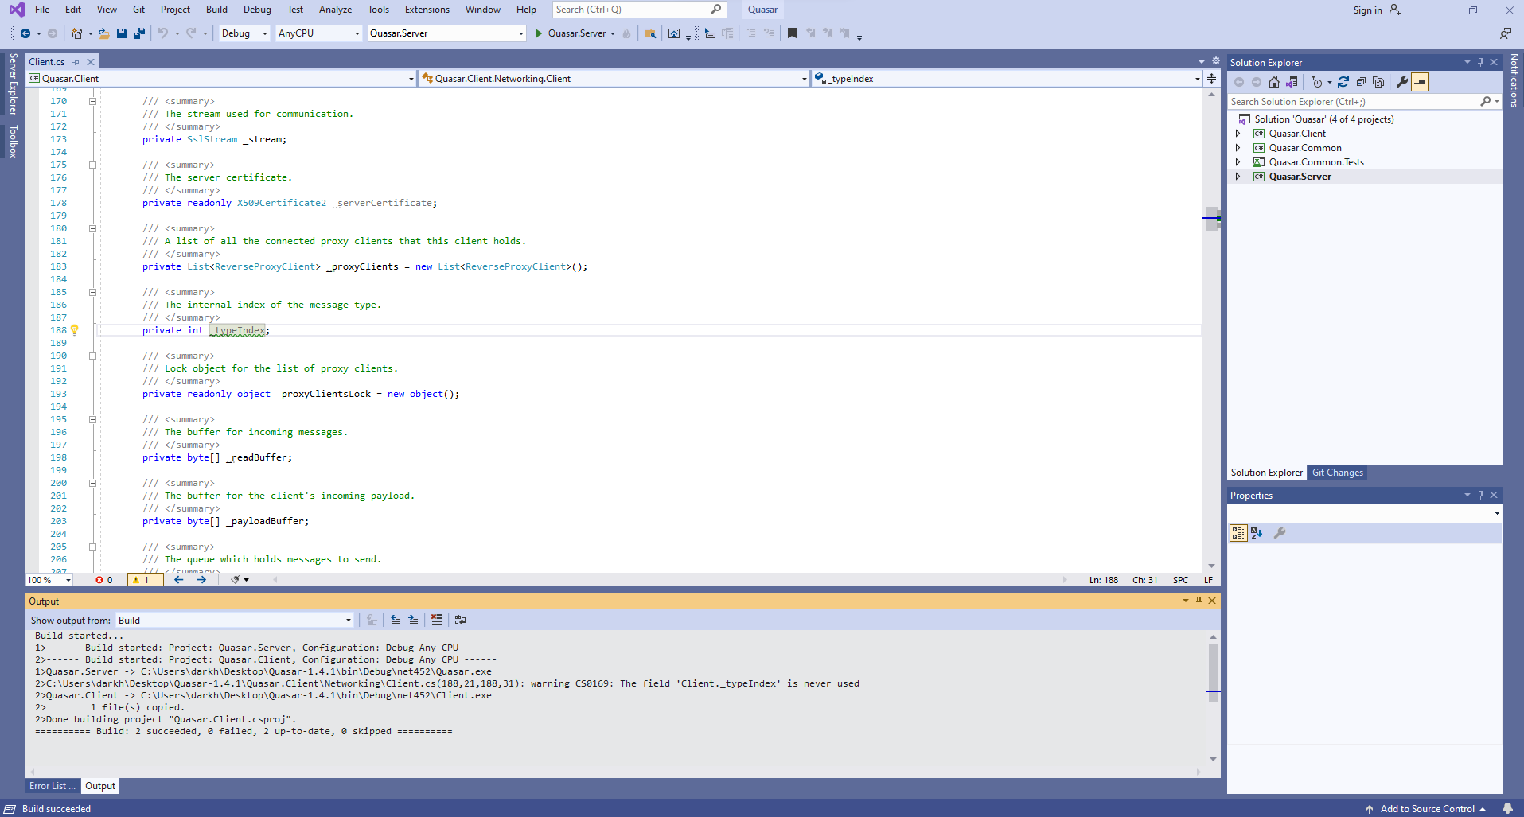Image resolution: width=1524 pixels, height=817 pixels.
Task: Switch to the Git Changes tab
Action: [x=1338, y=472]
